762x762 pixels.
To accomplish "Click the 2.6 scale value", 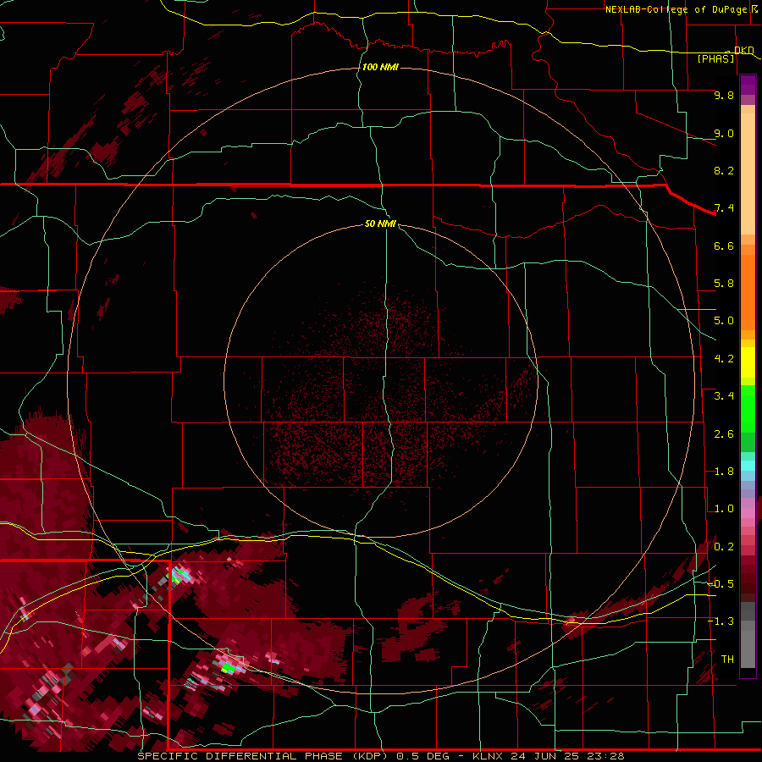I will click(x=724, y=434).
